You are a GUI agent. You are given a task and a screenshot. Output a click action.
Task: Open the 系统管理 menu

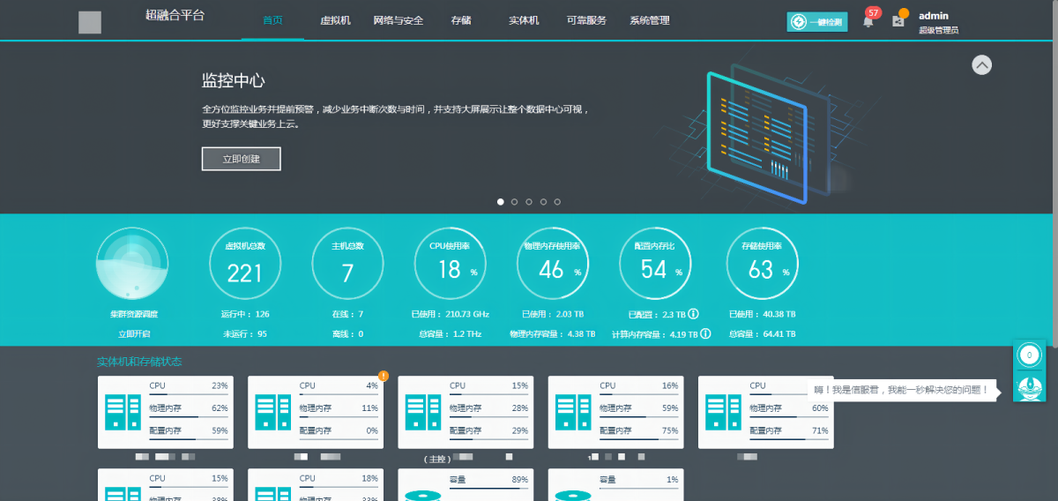tap(650, 20)
